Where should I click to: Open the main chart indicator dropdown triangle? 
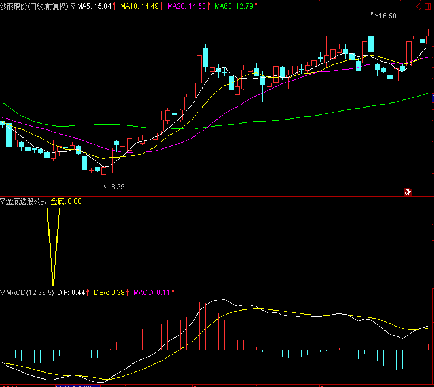click(73, 6)
